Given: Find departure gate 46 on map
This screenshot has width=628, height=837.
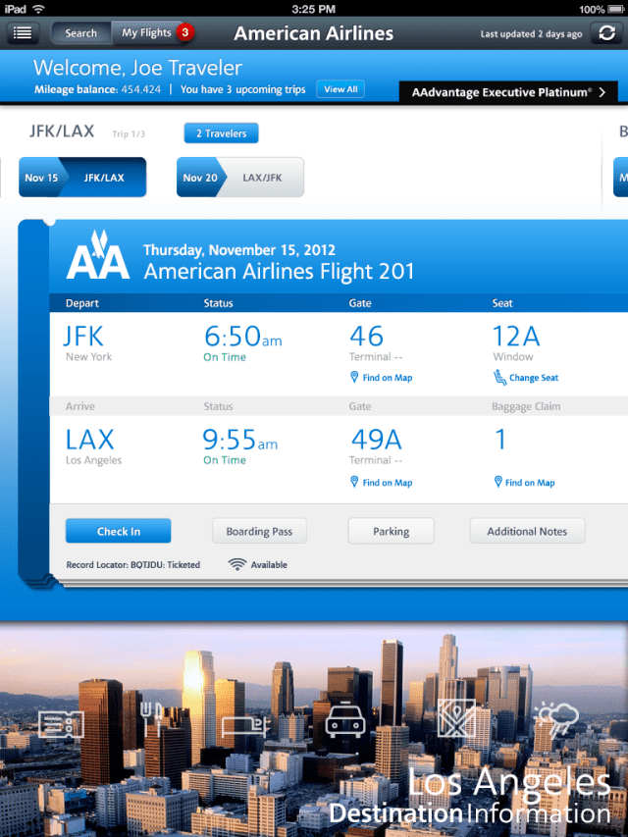Looking at the screenshot, I should tap(382, 378).
